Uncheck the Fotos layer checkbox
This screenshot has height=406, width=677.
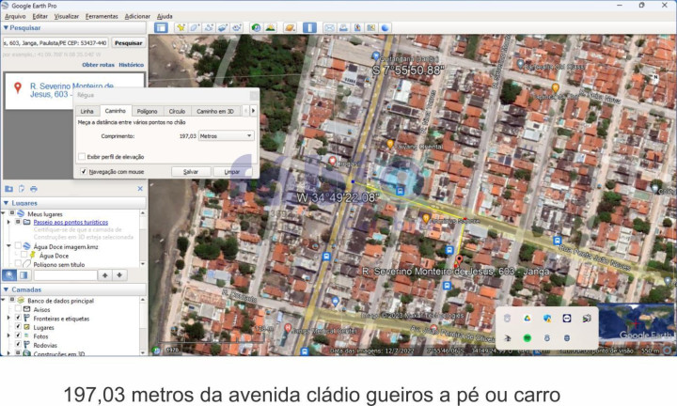click(x=18, y=336)
